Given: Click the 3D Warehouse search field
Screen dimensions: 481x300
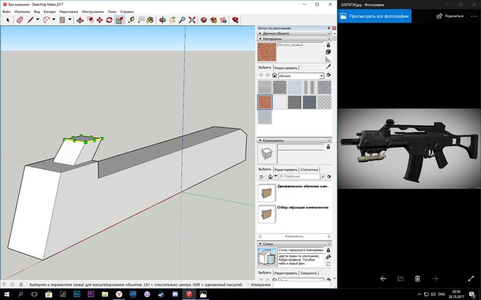Looking at the screenshot, I should [x=299, y=176].
